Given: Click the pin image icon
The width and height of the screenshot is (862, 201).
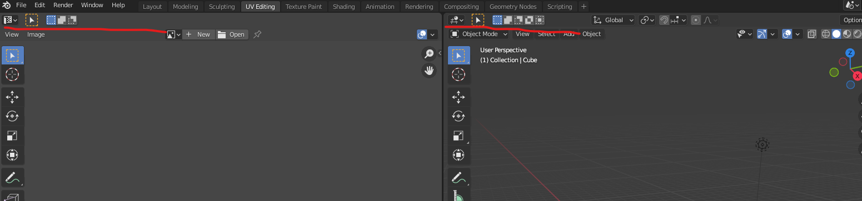Looking at the screenshot, I should (257, 34).
